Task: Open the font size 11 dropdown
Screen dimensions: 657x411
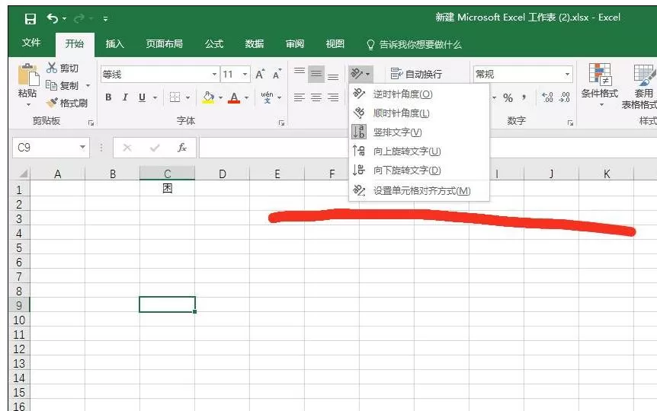Action: pyautogui.click(x=245, y=75)
